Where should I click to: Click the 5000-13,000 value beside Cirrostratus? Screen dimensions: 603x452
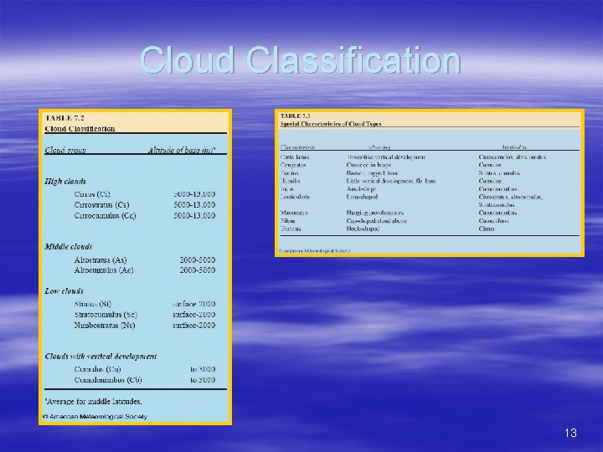(x=194, y=205)
